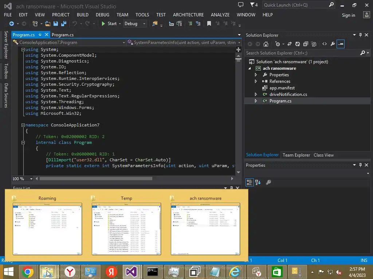Switch to the inactive Program.cs tab
Image resolution: width=373 pixels, height=279 pixels.
click(x=63, y=35)
